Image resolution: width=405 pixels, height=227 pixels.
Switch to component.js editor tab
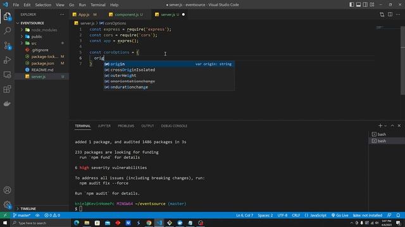pos(127,15)
